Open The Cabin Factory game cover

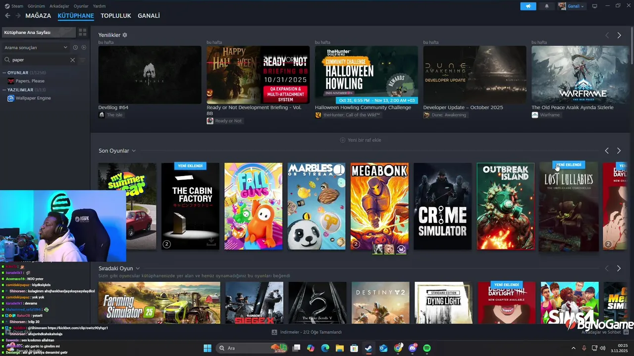pyautogui.click(x=190, y=206)
